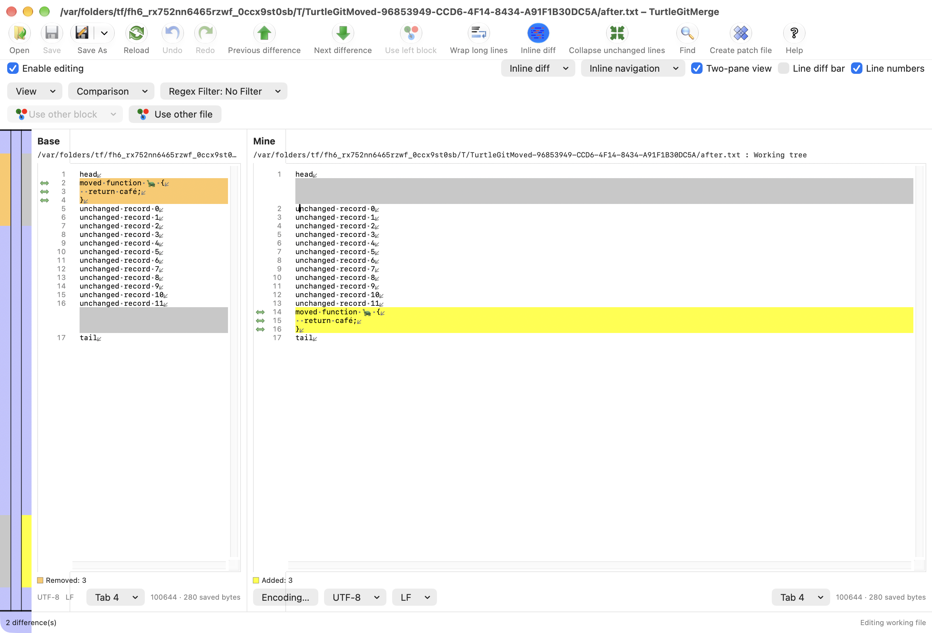Open the Base pane Tab 4 dropdown
The image size is (932, 633).
point(115,597)
